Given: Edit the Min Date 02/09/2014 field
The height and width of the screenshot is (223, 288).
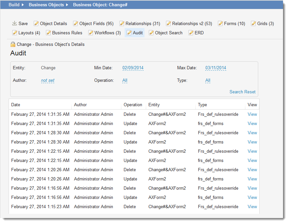Looking at the screenshot, I should coord(133,68).
